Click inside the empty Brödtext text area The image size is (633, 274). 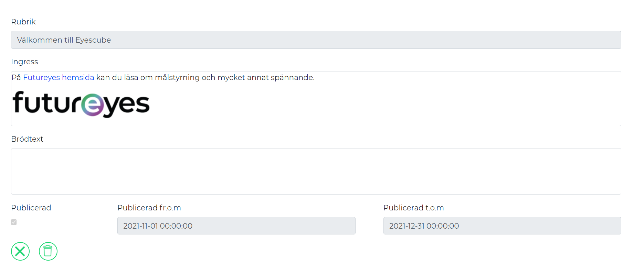click(x=316, y=171)
